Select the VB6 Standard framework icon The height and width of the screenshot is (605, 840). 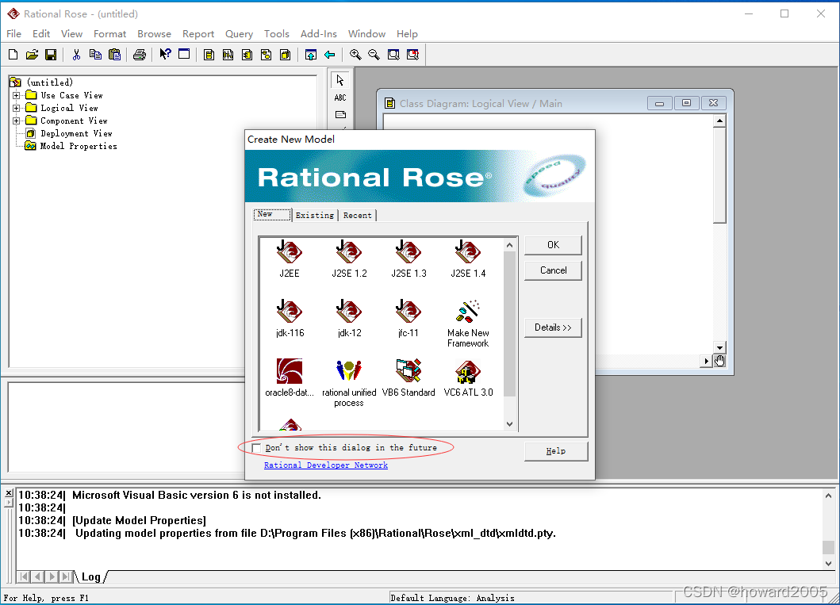coord(408,378)
